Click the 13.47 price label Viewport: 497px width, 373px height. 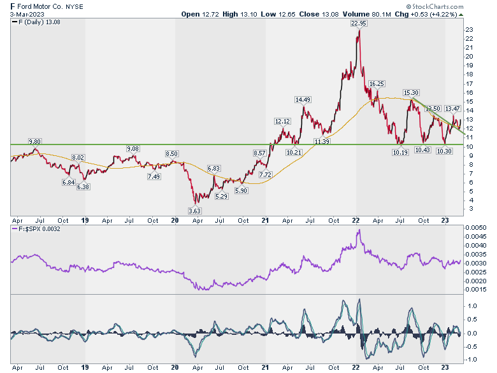click(452, 109)
